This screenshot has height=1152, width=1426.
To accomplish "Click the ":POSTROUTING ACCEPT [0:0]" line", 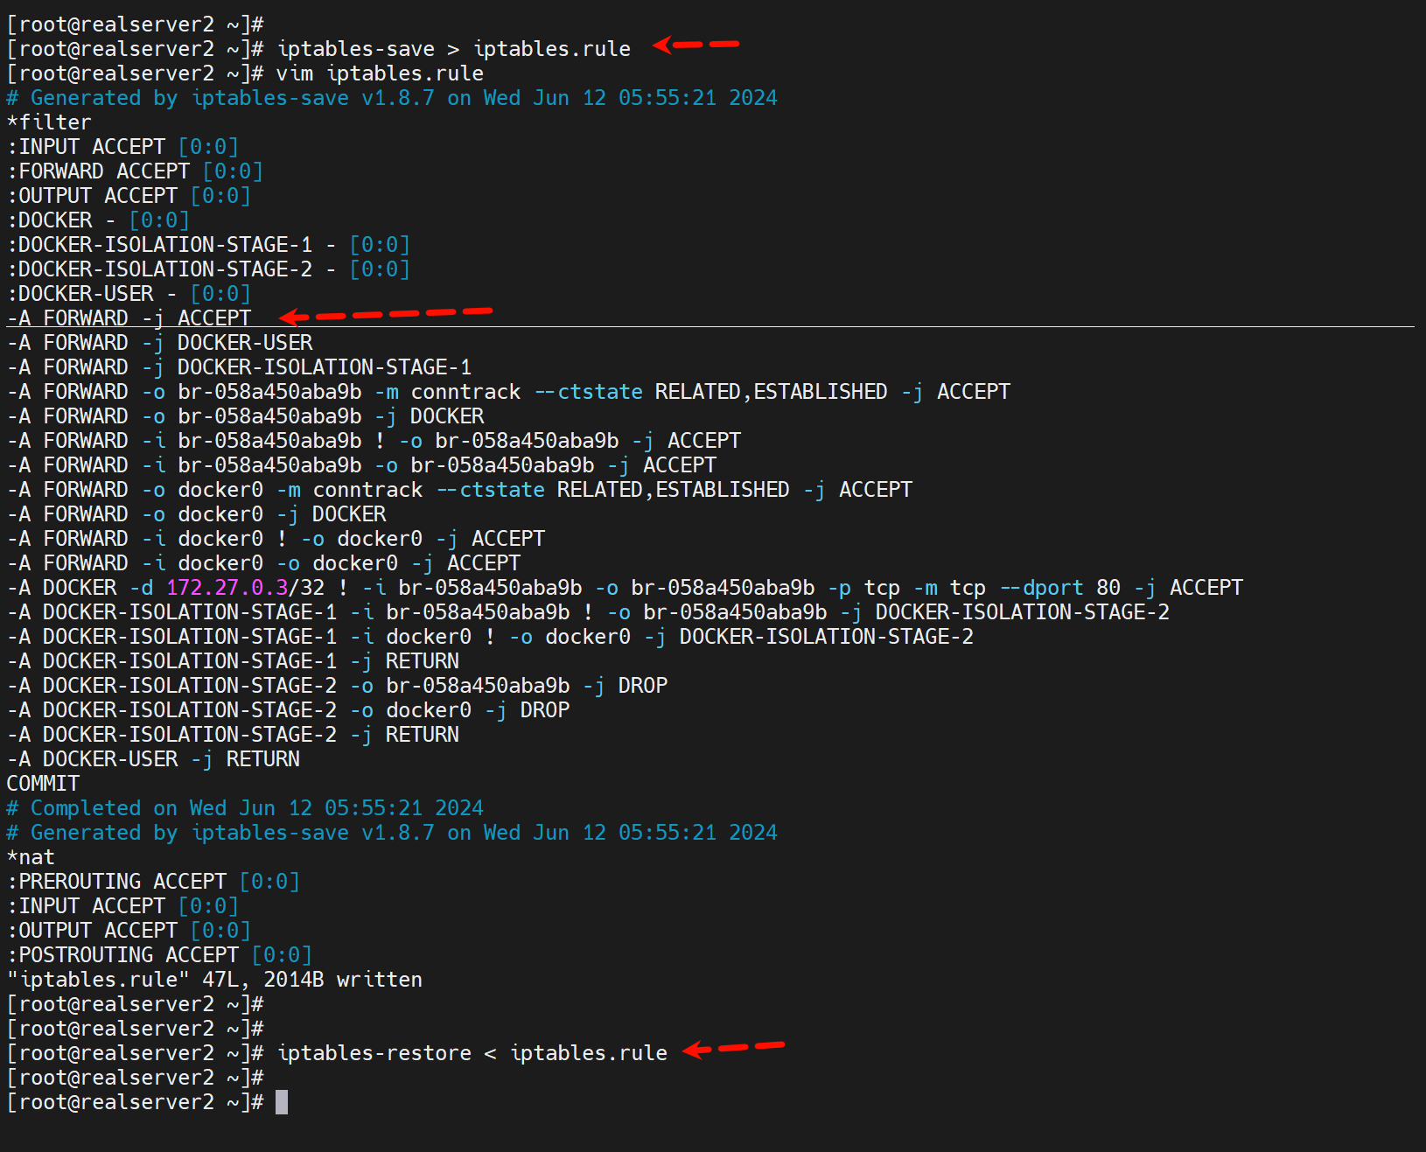I will (159, 955).
